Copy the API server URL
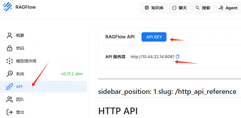The image size is (241, 118). (178, 57)
